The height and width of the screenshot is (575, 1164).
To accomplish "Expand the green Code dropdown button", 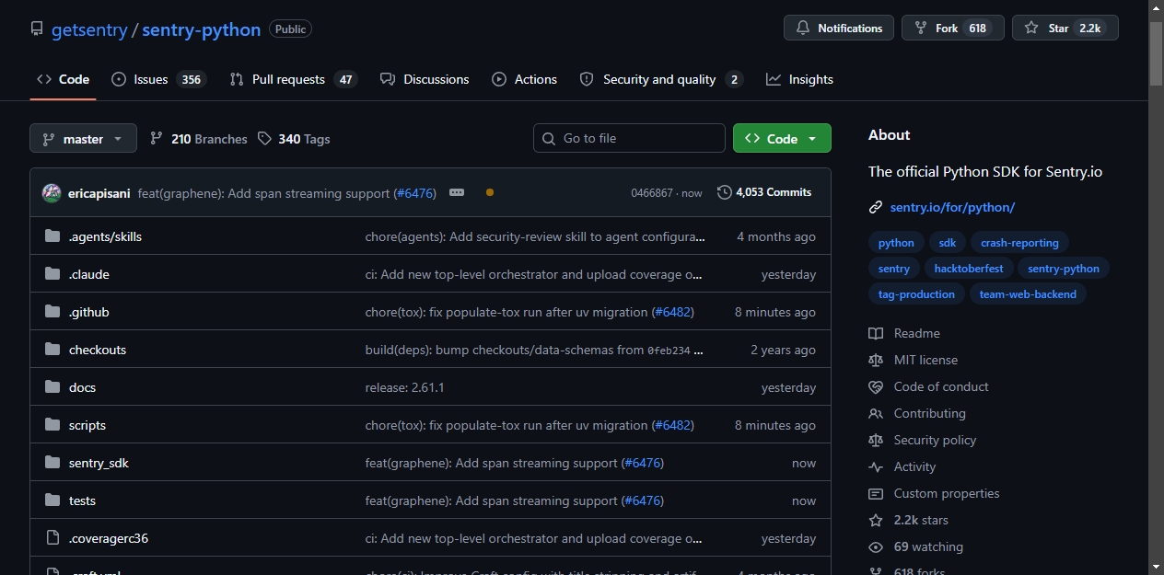I will tap(782, 138).
